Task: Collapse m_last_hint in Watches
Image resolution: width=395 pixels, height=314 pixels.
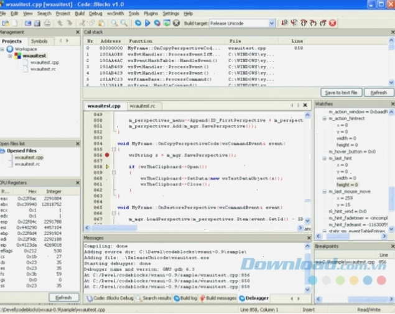Action: point(325,159)
